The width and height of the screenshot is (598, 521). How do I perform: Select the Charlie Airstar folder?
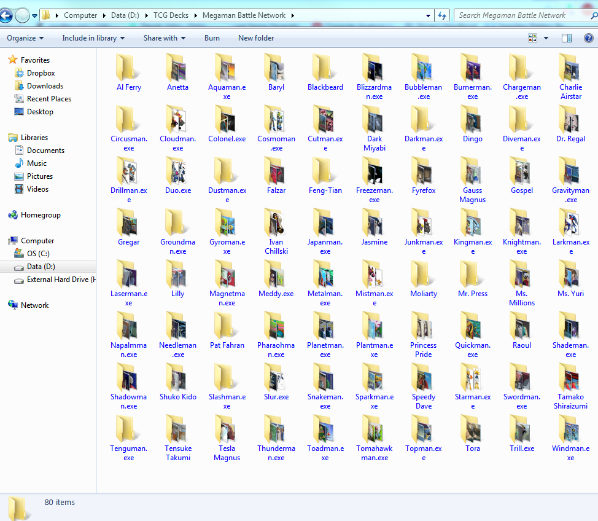pyautogui.click(x=570, y=77)
